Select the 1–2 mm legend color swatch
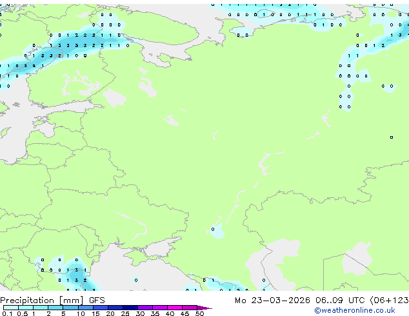 point(41,308)
